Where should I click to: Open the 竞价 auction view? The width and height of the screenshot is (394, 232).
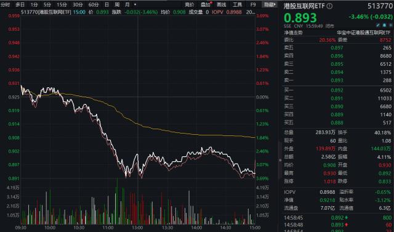click(x=190, y=4)
